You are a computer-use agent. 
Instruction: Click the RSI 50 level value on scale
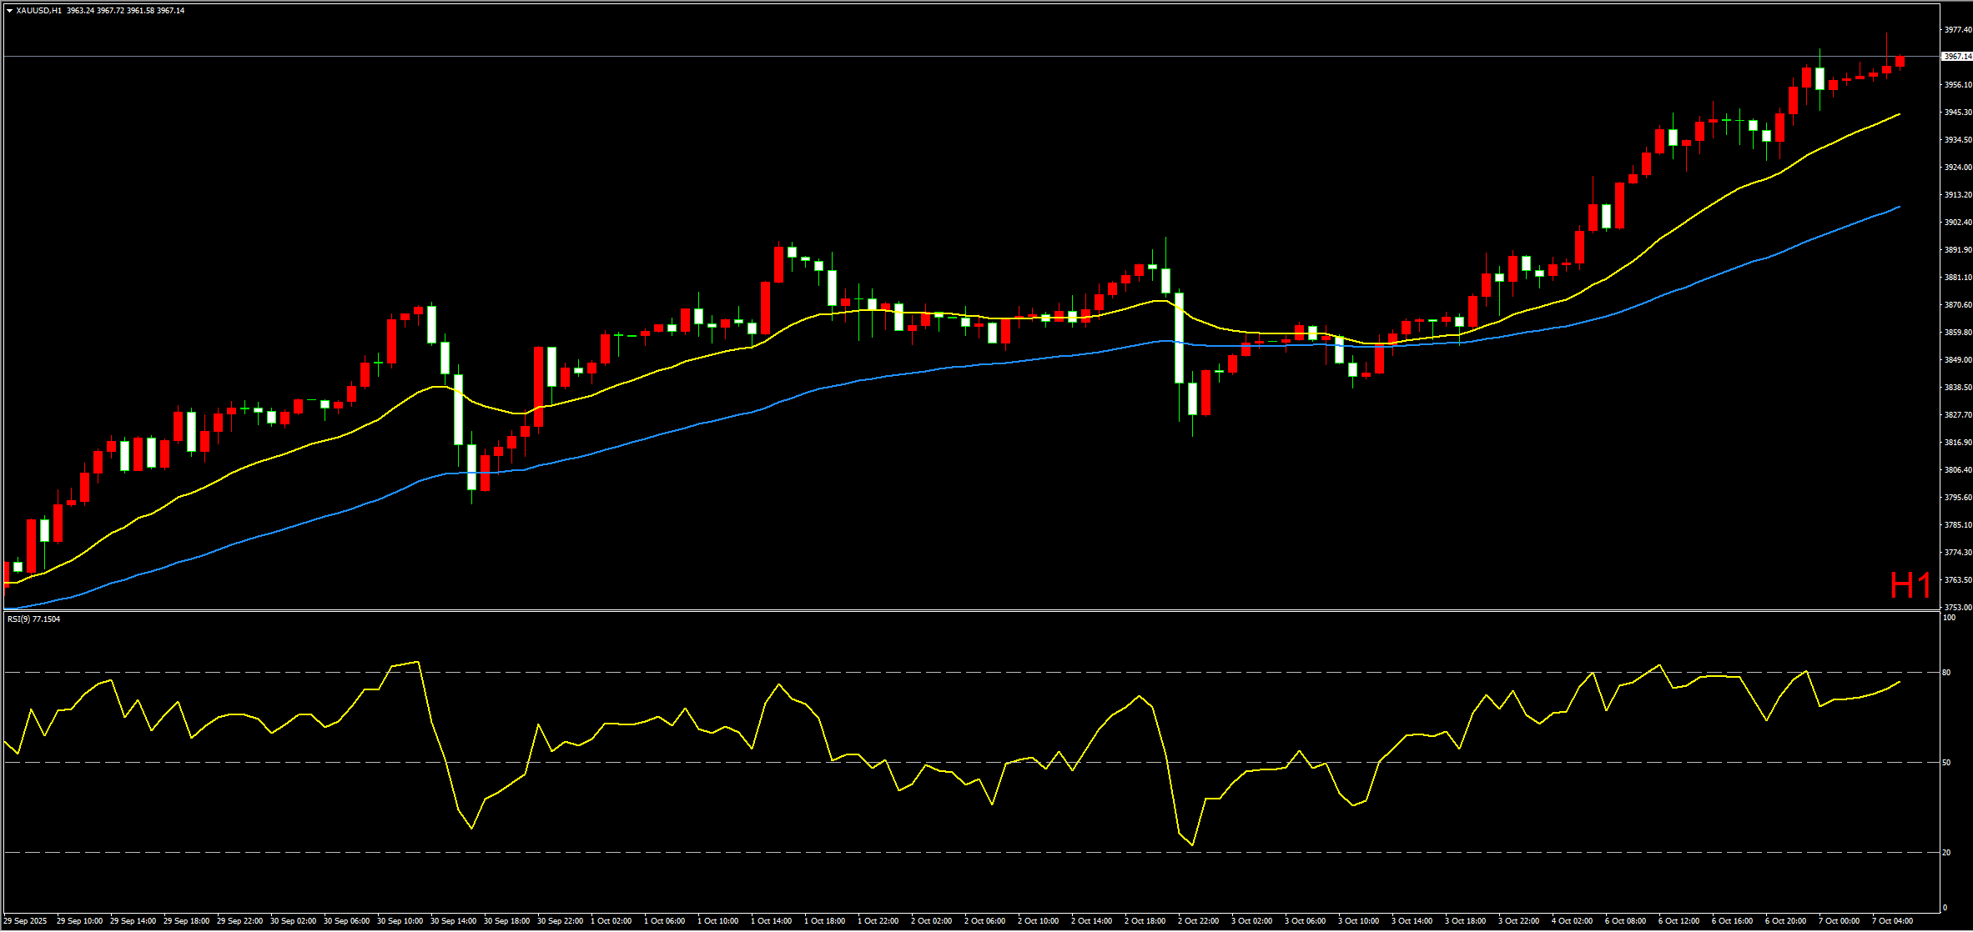point(1946,763)
